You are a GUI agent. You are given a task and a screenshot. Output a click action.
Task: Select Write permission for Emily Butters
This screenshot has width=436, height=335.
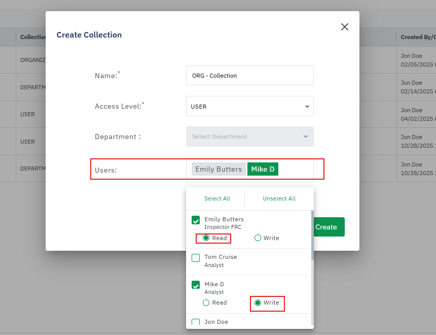258,238
